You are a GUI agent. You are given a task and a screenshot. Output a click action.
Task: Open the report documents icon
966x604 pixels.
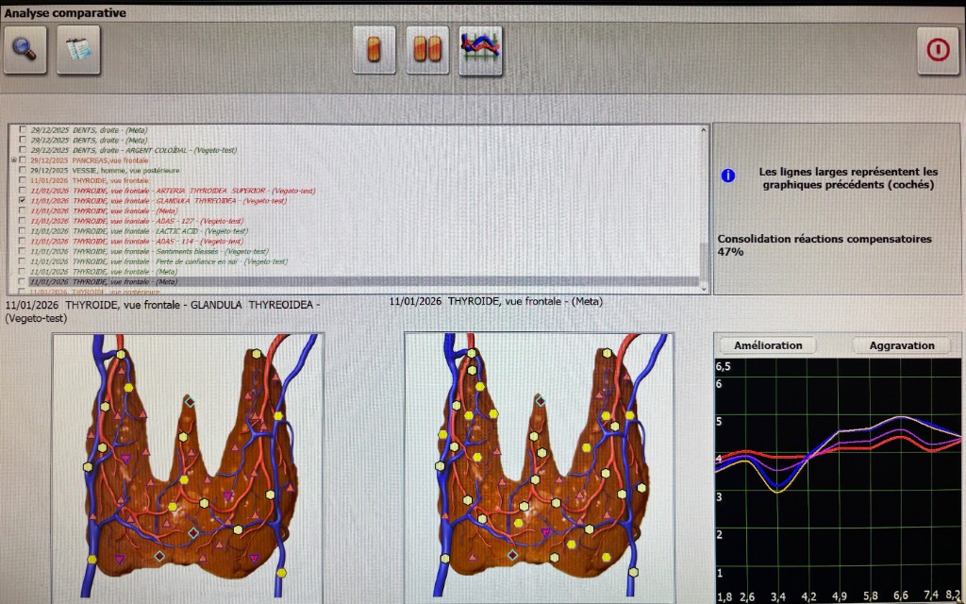point(78,50)
